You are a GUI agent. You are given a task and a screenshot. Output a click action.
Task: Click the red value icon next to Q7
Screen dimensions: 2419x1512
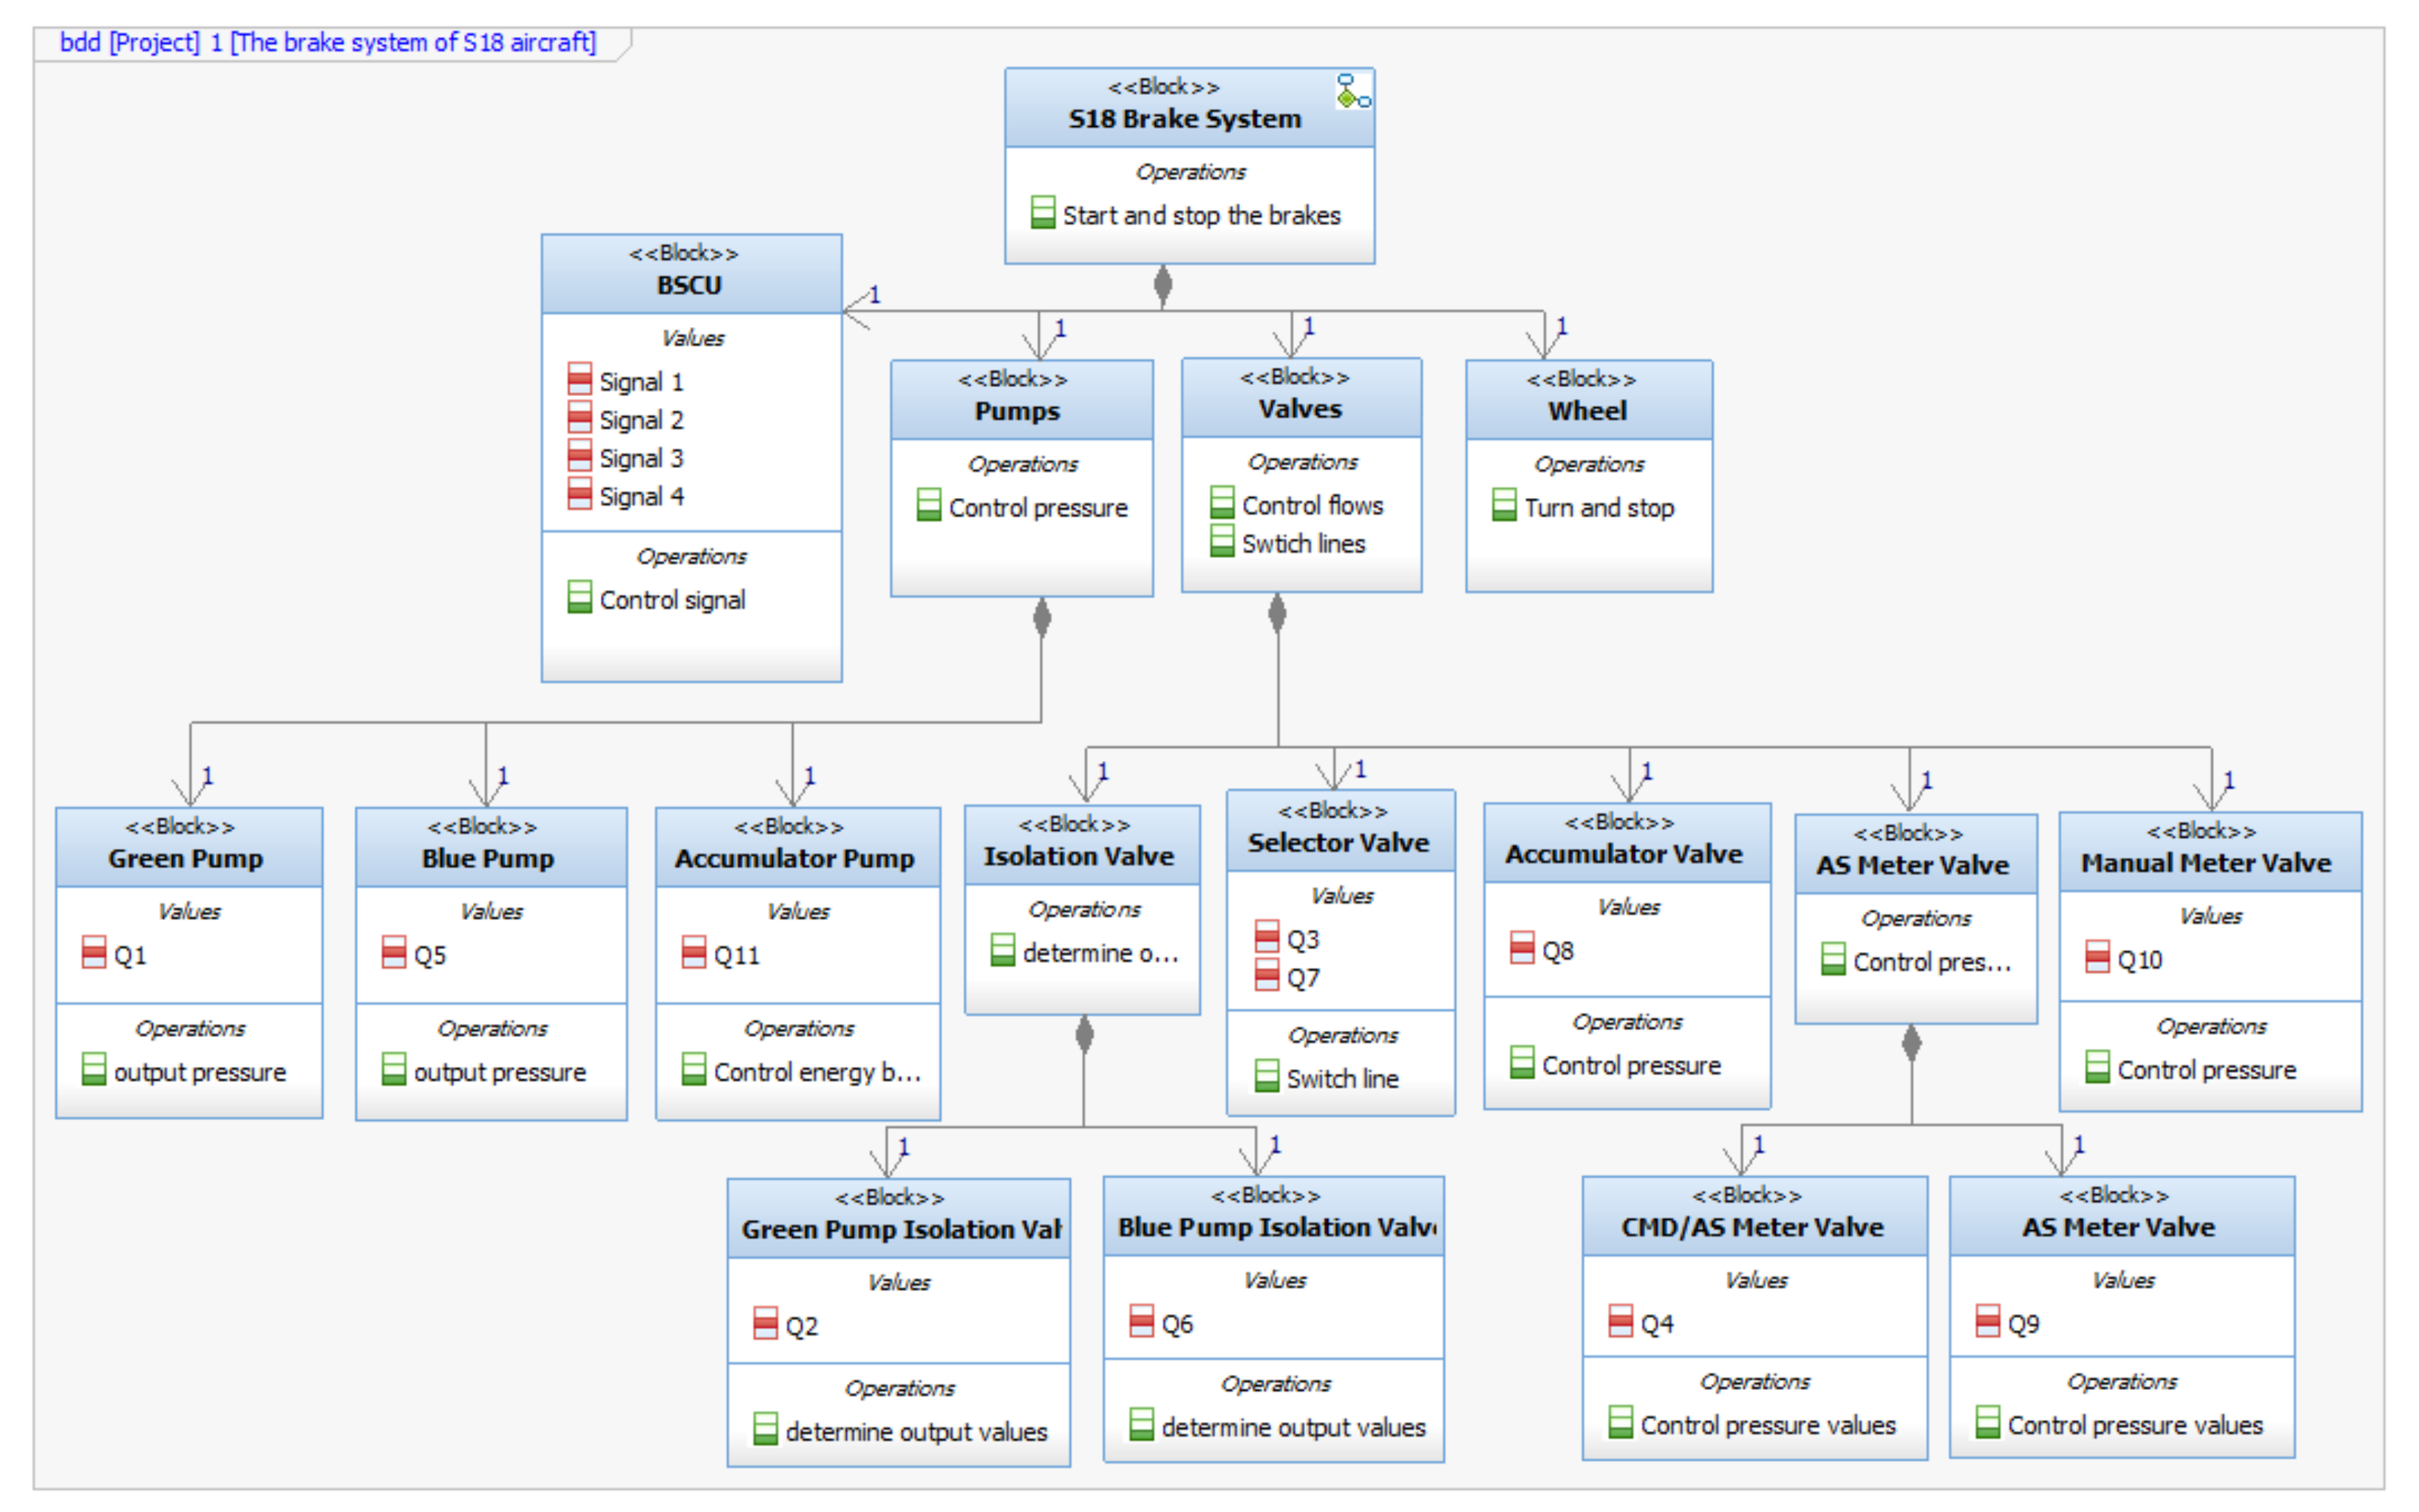point(1266,976)
